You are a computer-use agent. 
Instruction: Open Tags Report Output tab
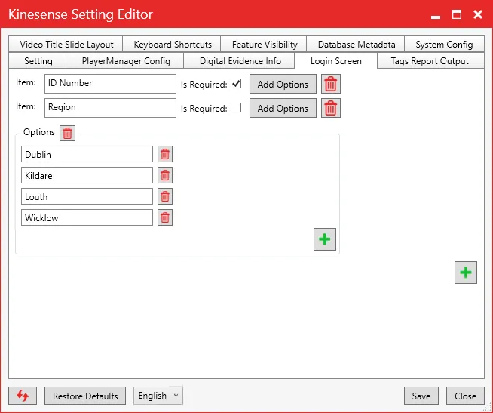(x=430, y=61)
